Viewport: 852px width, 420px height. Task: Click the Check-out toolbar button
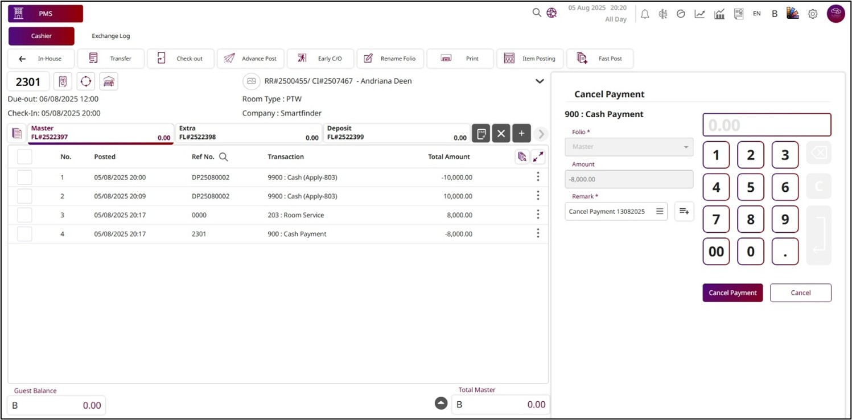(x=181, y=59)
